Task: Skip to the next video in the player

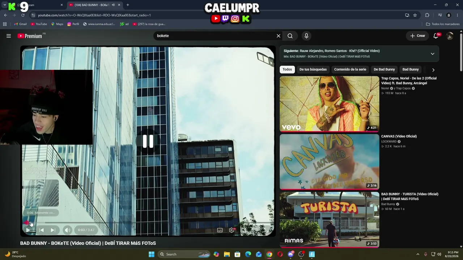Action: tap(53, 230)
